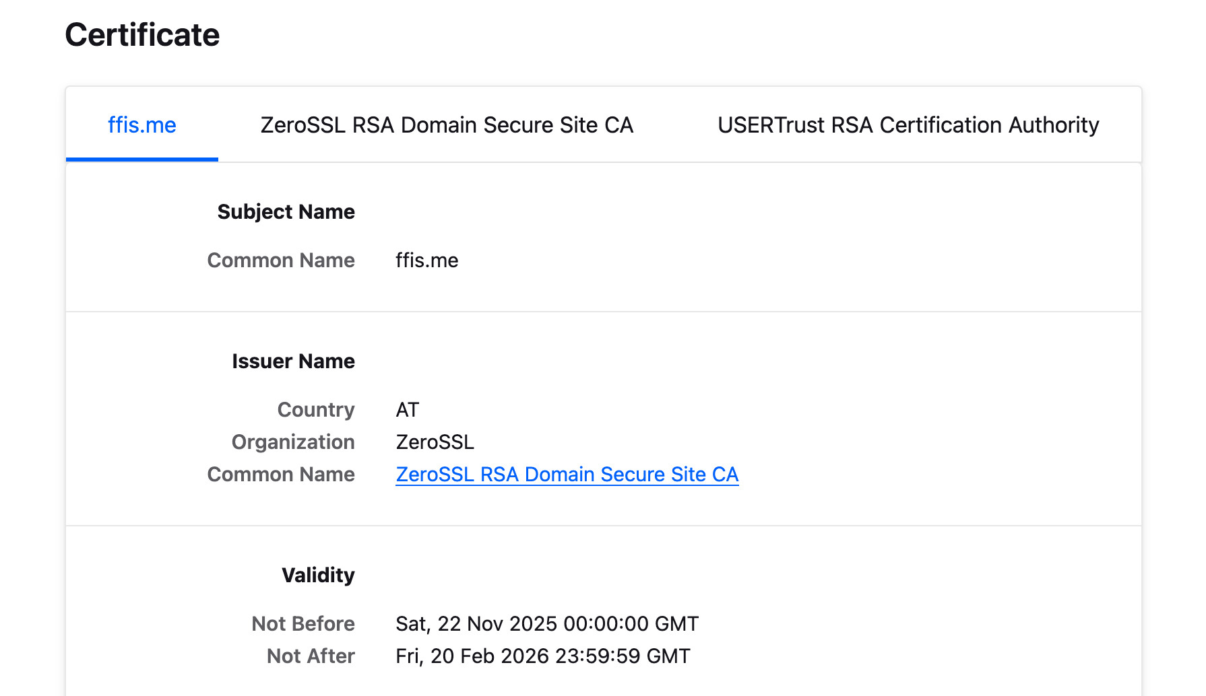Click the Common Name label under Subject Name
Image resolution: width=1206 pixels, height=696 pixels.
[x=280, y=260]
